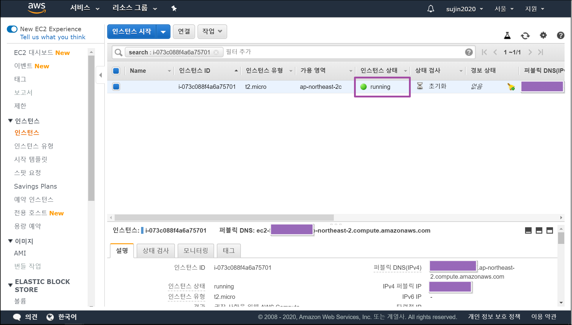Open 인스턴스 유형 in sidebar
This screenshot has width=572, height=325.
click(x=34, y=146)
